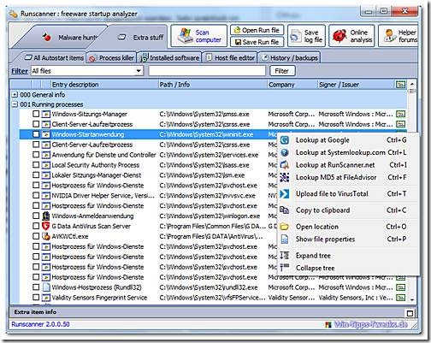The height and width of the screenshot is (343, 431).
Task: Choose Show file properties
Action: (x=348, y=239)
